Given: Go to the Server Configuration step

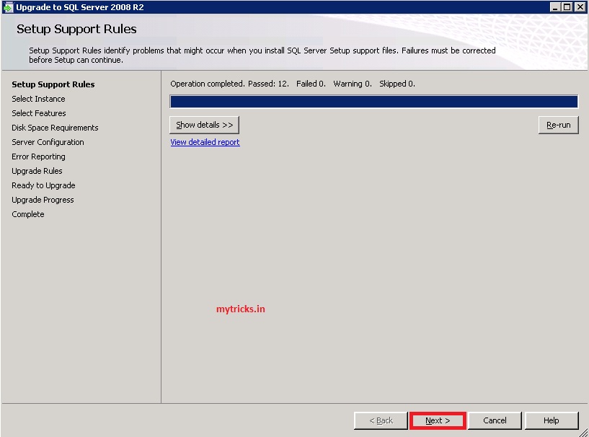Looking at the screenshot, I should 48,142.
